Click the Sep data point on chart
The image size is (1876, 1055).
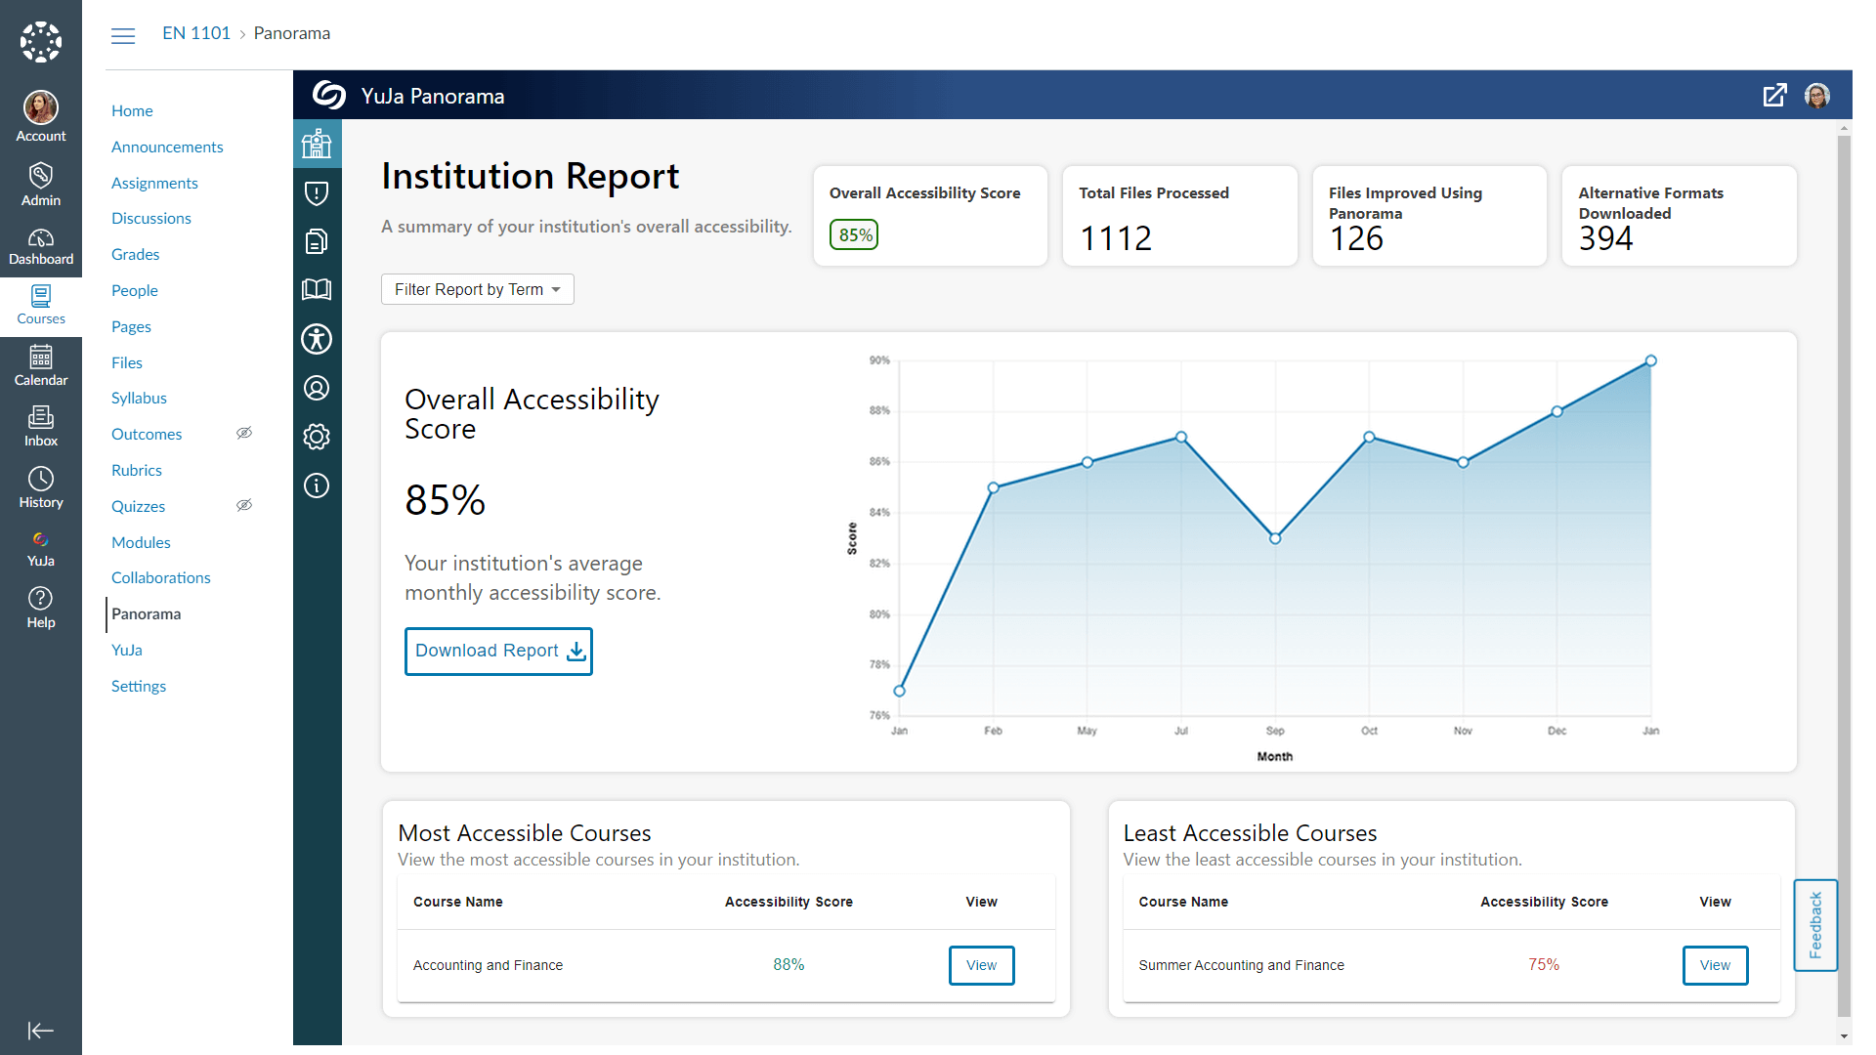pos(1274,538)
